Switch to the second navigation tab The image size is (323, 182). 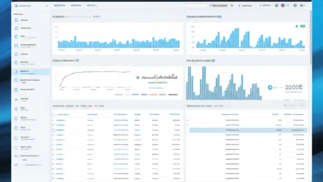[76, 5]
